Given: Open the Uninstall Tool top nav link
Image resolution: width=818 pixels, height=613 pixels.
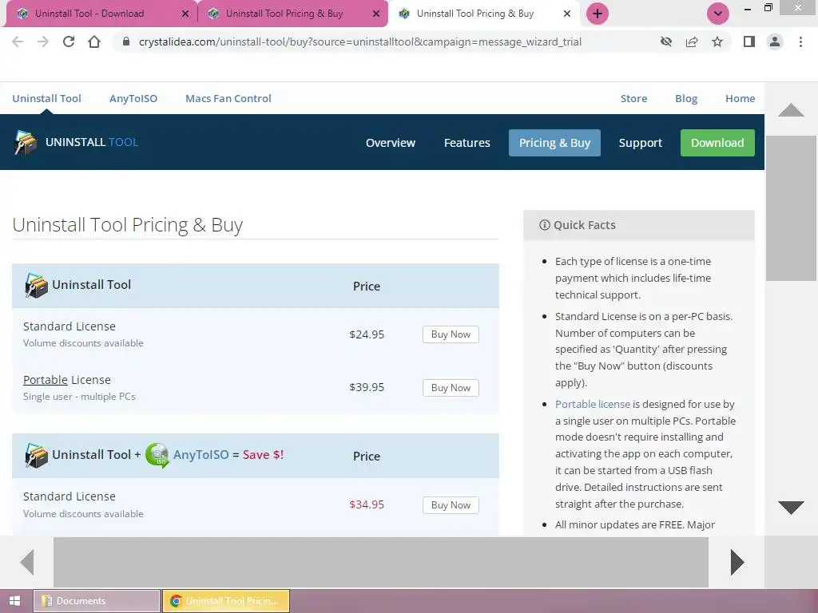Looking at the screenshot, I should (46, 98).
